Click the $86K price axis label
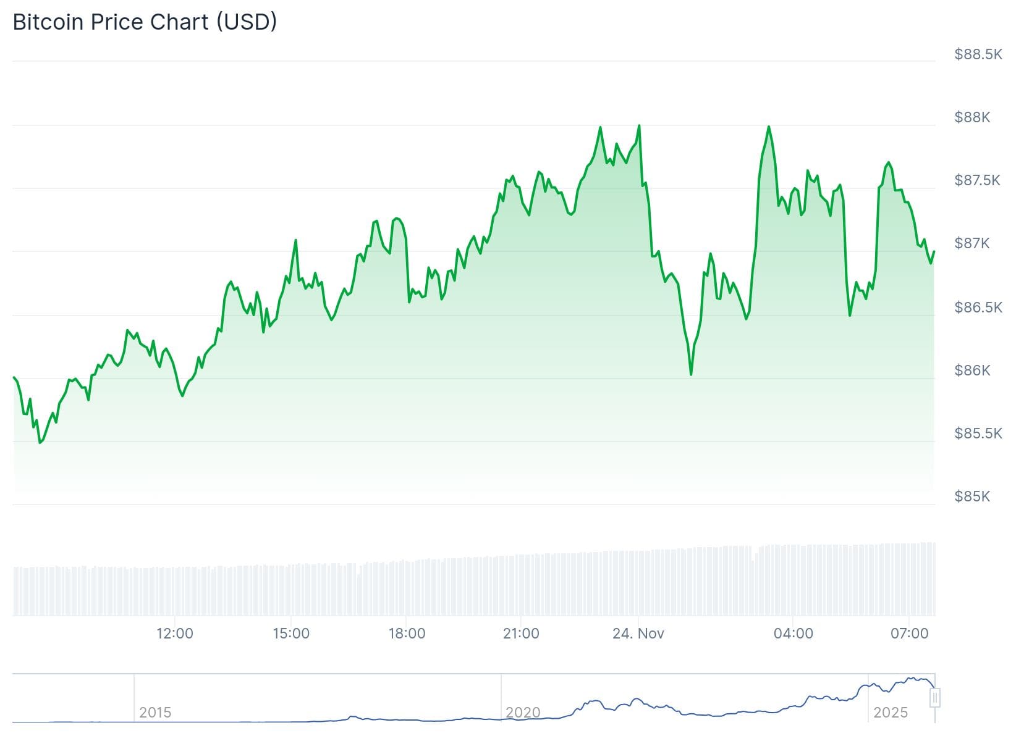 972,370
